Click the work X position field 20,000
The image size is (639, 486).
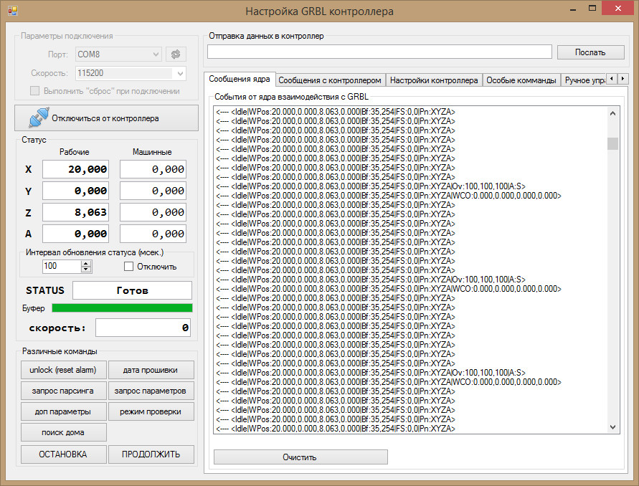pos(75,169)
